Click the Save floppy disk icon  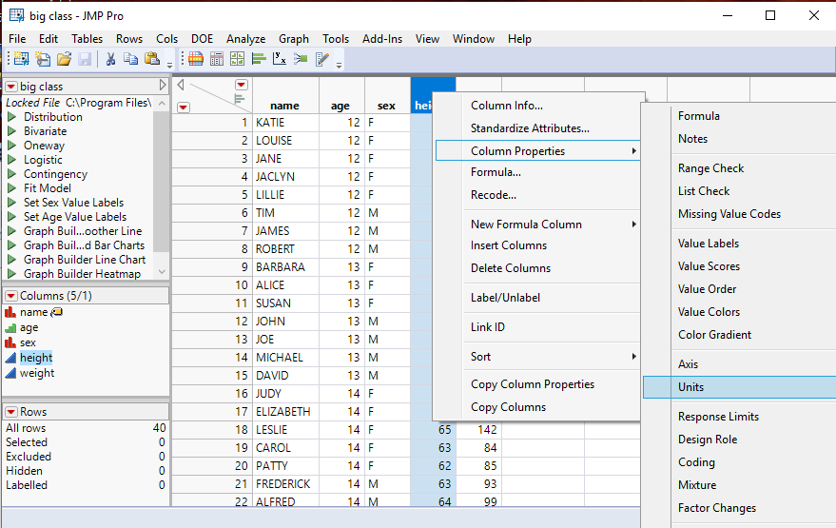click(85, 59)
